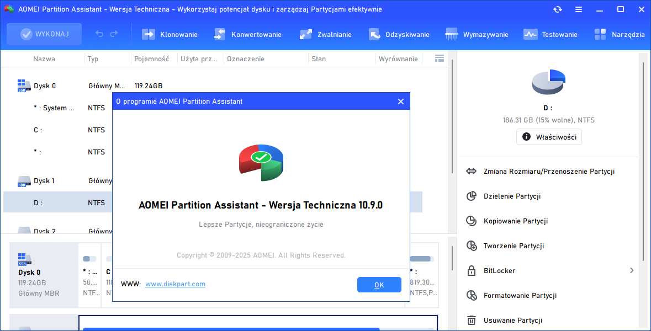Click the Dysk 1 HDD icon in list
The width and height of the screenshot is (651, 331).
(x=24, y=181)
